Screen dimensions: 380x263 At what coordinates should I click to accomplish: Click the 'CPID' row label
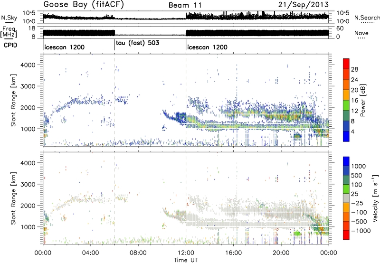point(10,45)
